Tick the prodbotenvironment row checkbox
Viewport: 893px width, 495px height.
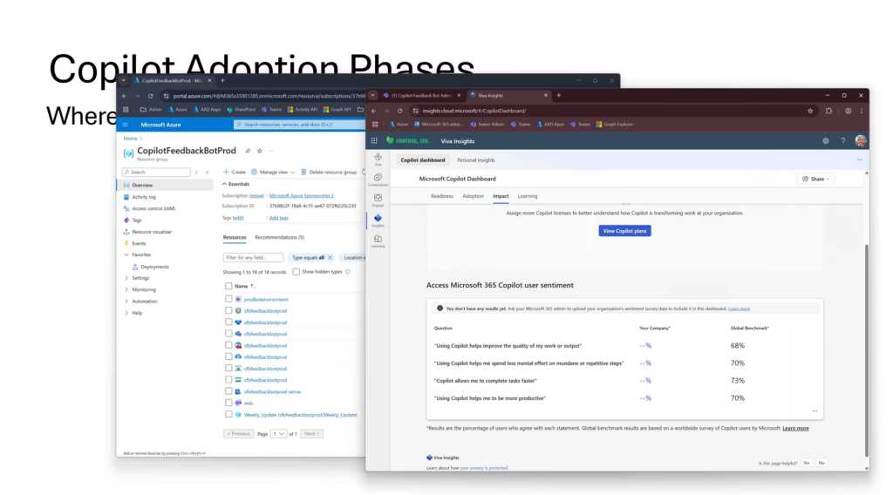coord(228,299)
